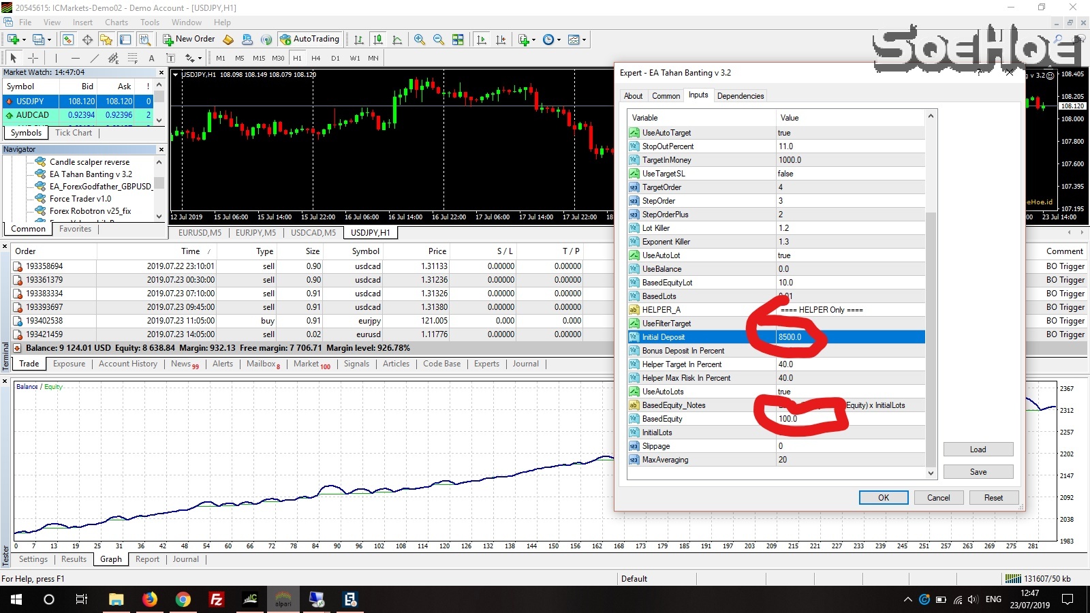The height and width of the screenshot is (613, 1090).
Task: Click the Zoom In magnifier icon
Action: click(419, 39)
